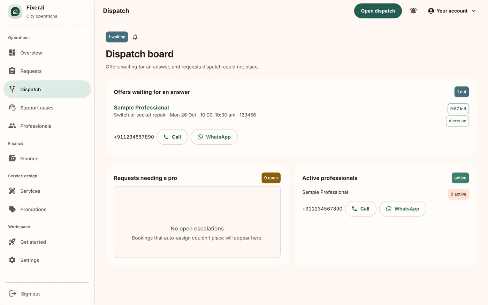The image size is (488, 305).
Task: Click the 1 out badge
Action: point(462,92)
